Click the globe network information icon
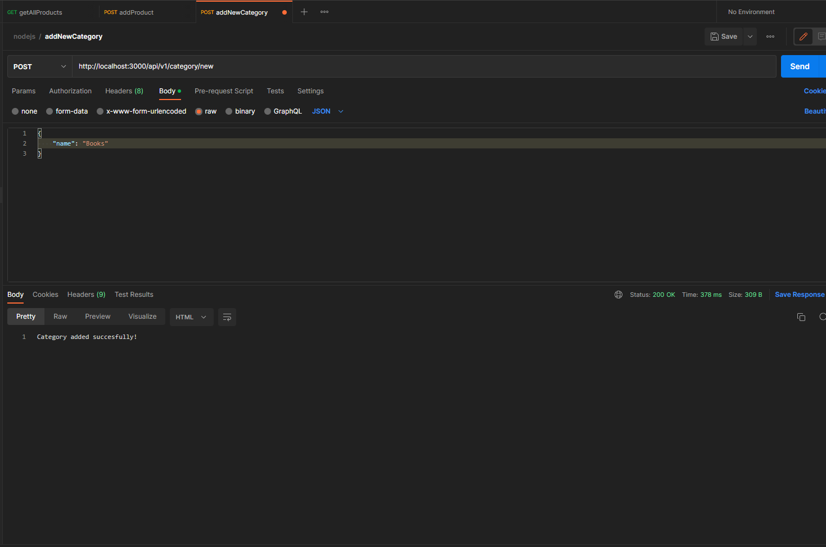Viewport: 826px width, 547px height. point(619,294)
